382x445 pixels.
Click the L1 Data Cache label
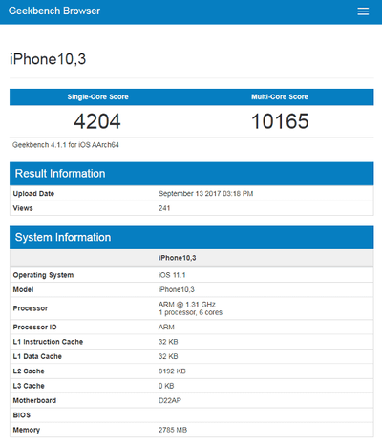(x=37, y=356)
